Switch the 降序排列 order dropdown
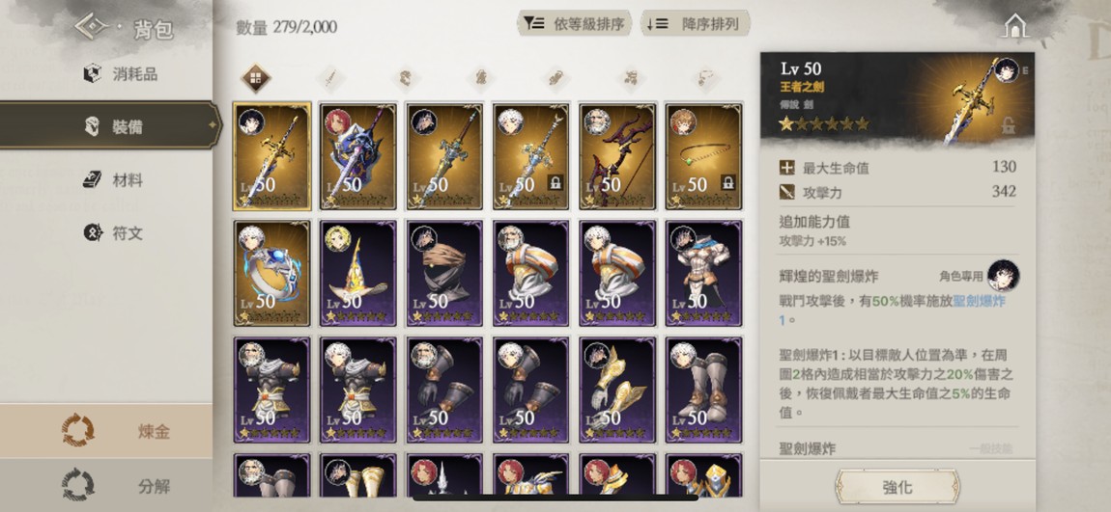 (x=695, y=23)
